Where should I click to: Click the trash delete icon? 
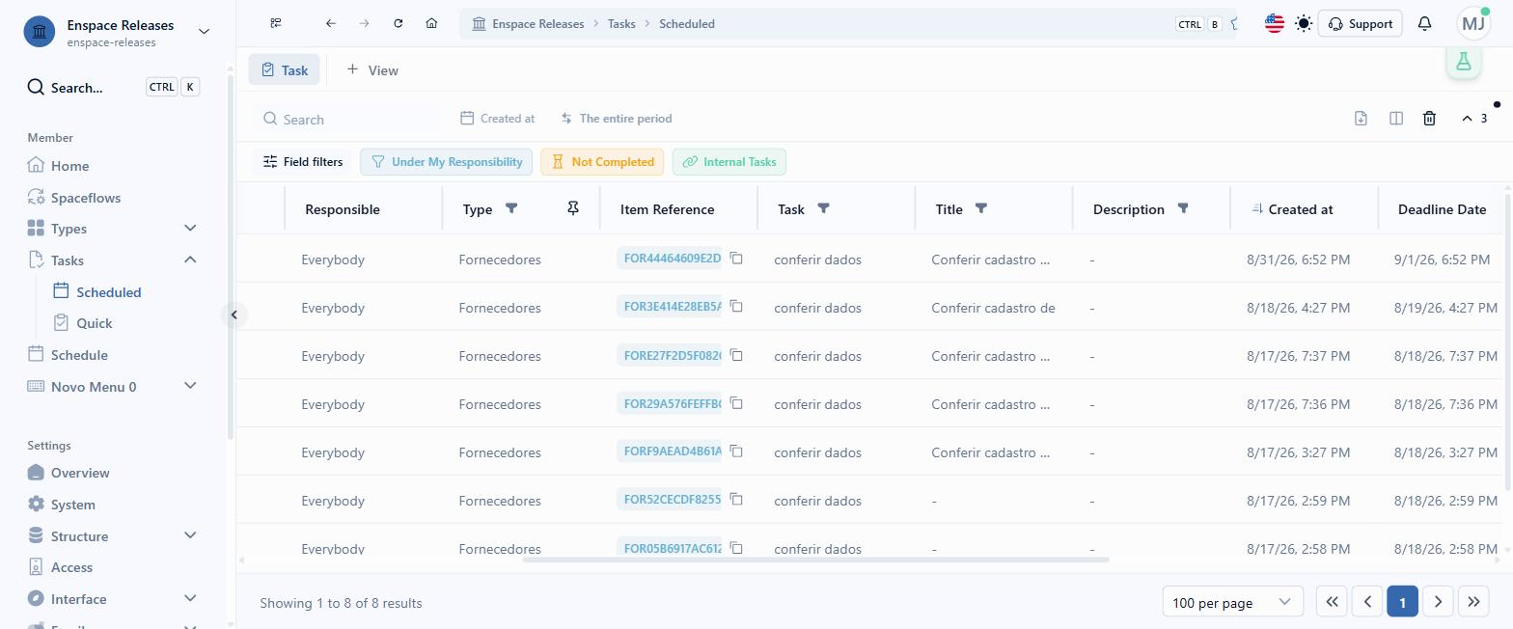point(1429,118)
